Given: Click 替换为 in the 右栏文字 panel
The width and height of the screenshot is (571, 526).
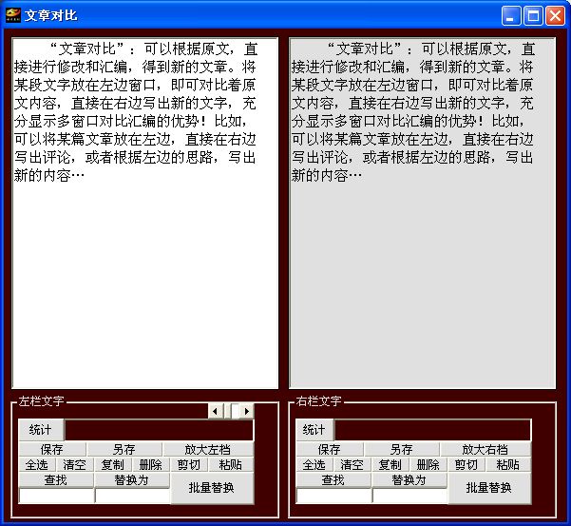Looking at the screenshot, I should 409,479.
